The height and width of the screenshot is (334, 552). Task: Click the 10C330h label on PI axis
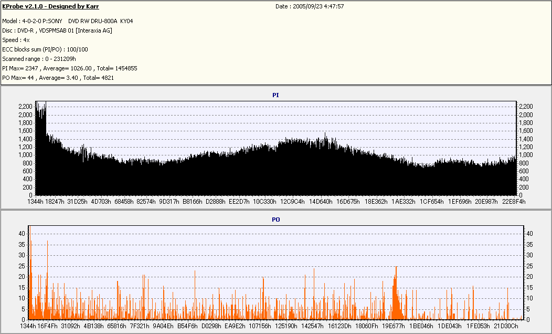coord(264,201)
